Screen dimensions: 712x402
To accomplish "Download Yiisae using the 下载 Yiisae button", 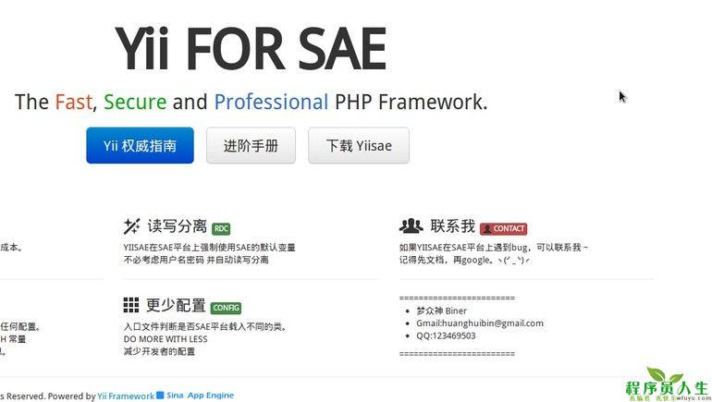I will (x=359, y=145).
